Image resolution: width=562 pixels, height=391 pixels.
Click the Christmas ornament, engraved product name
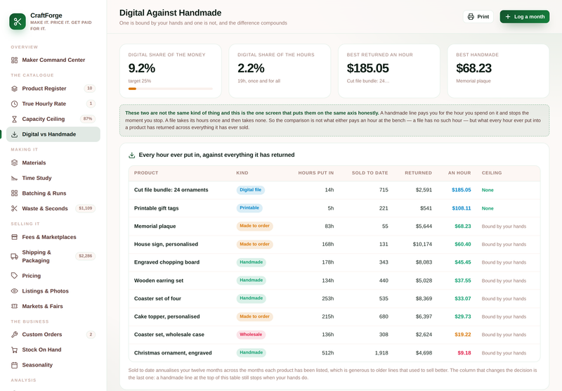click(x=173, y=353)
